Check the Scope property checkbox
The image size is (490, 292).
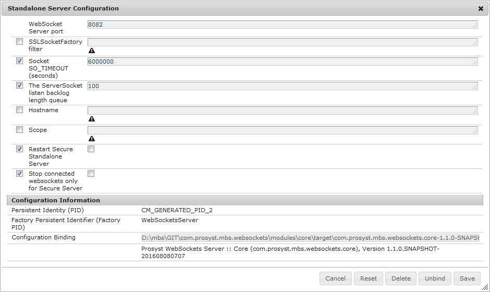(x=19, y=130)
